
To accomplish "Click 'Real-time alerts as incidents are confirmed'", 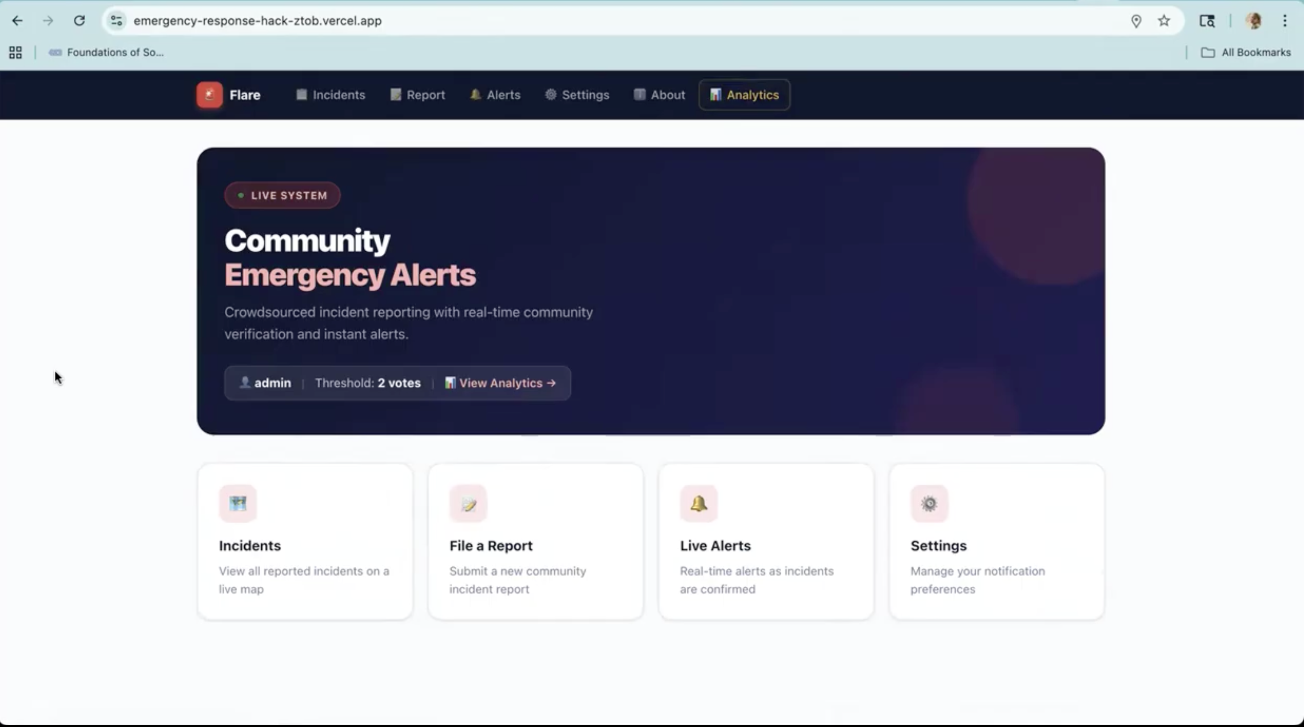I will 757,580.
